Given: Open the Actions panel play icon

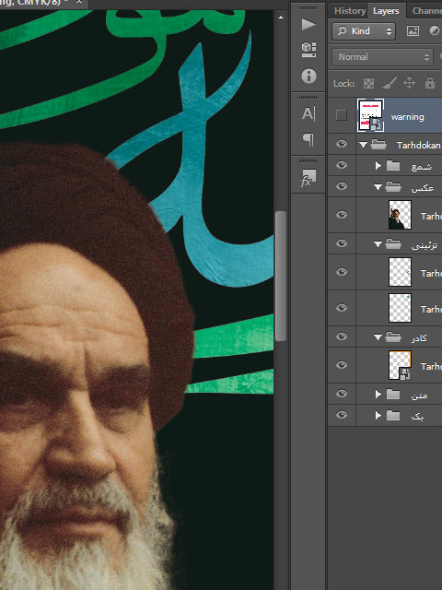Looking at the screenshot, I should pos(308,25).
